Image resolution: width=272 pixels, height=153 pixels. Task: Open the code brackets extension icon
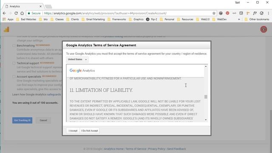point(234,13)
